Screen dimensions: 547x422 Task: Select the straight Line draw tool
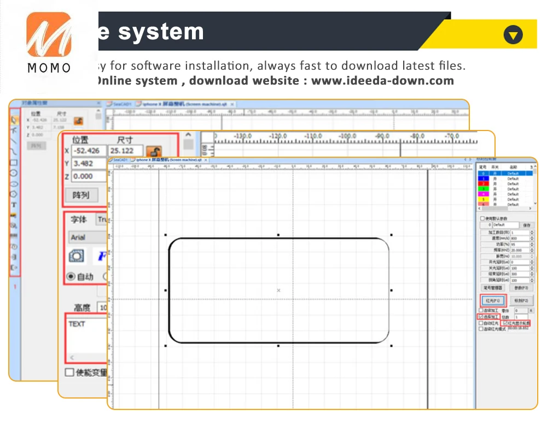point(14,141)
